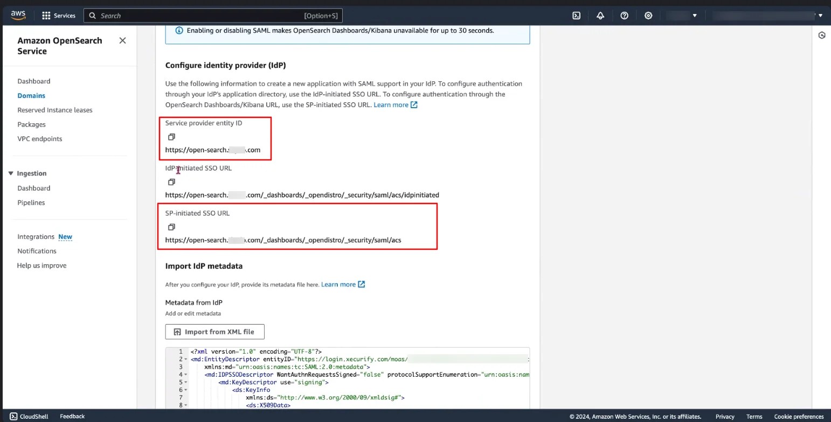This screenshot has width=831, height=422.
Task: Open Integrations in the sidebar
Action: pyautogui.click(x=36, y=237)
